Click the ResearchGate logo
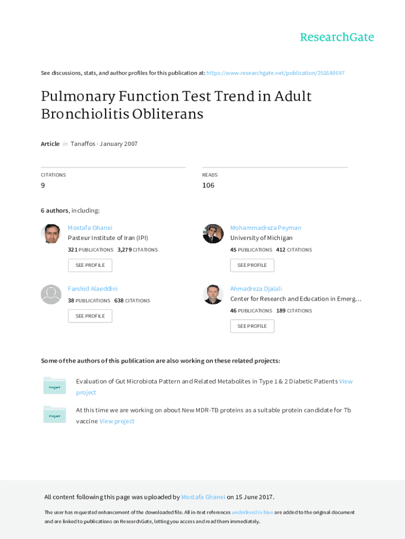 click(x=337, y=37)
